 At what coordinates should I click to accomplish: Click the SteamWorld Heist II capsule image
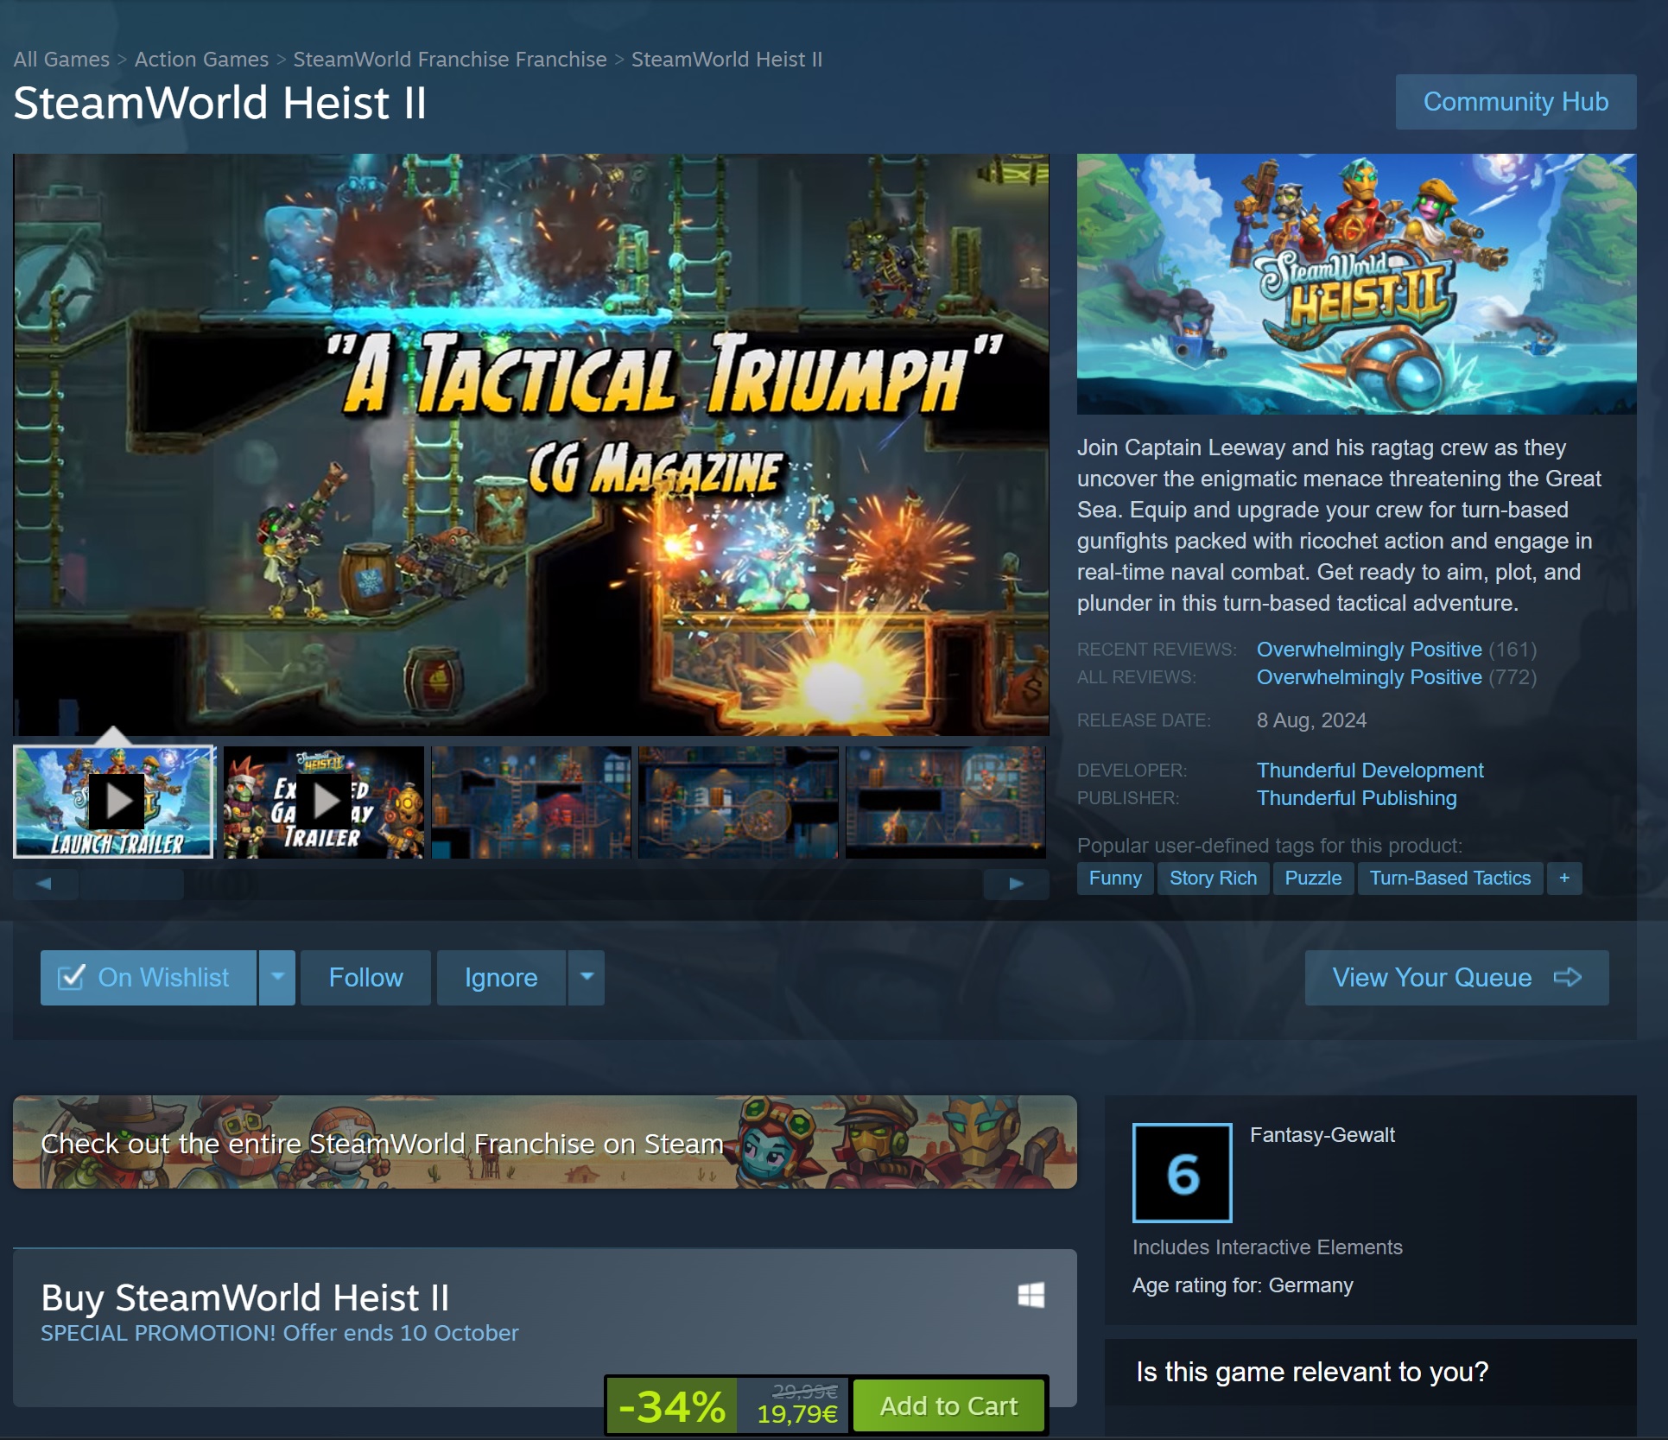coord(1356,284)
